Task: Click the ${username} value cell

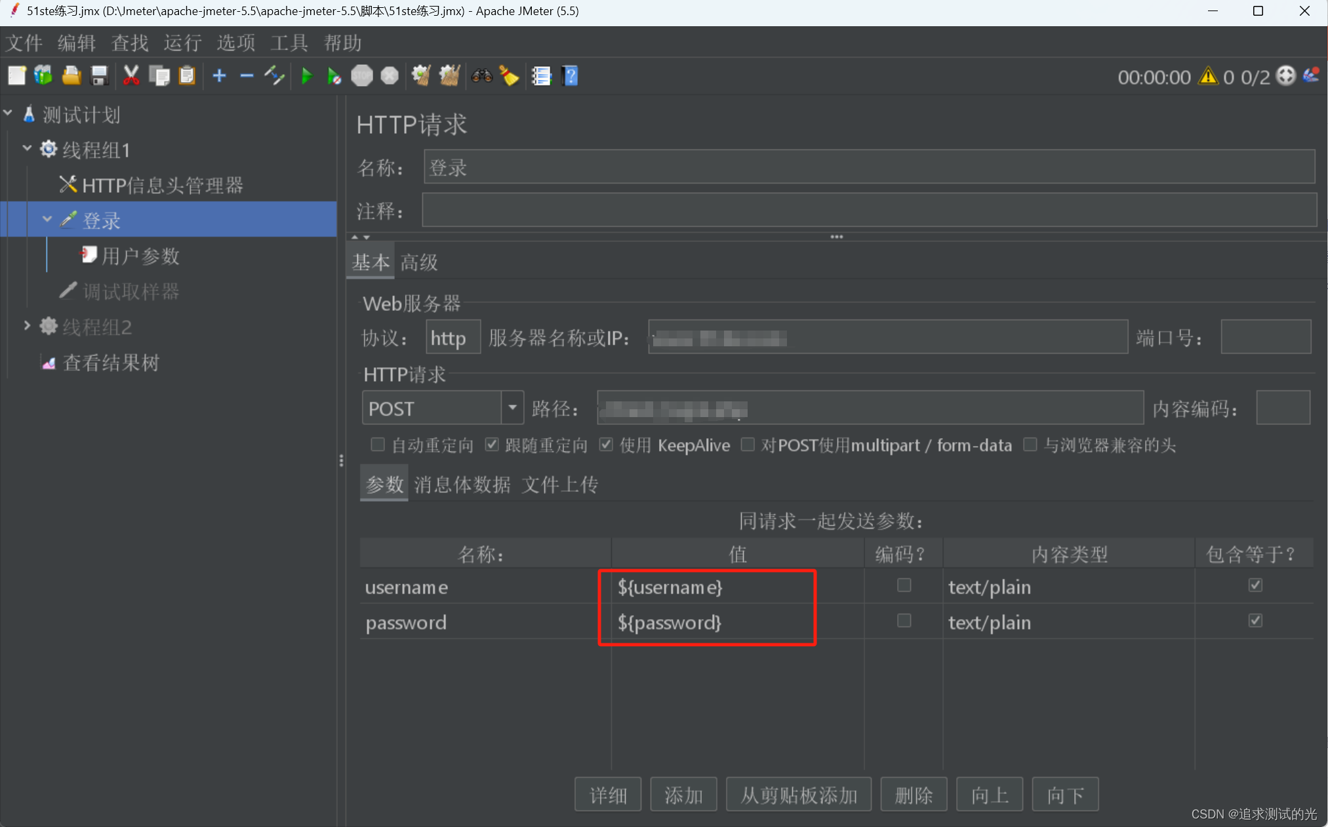Action: (x=738, y=586)
